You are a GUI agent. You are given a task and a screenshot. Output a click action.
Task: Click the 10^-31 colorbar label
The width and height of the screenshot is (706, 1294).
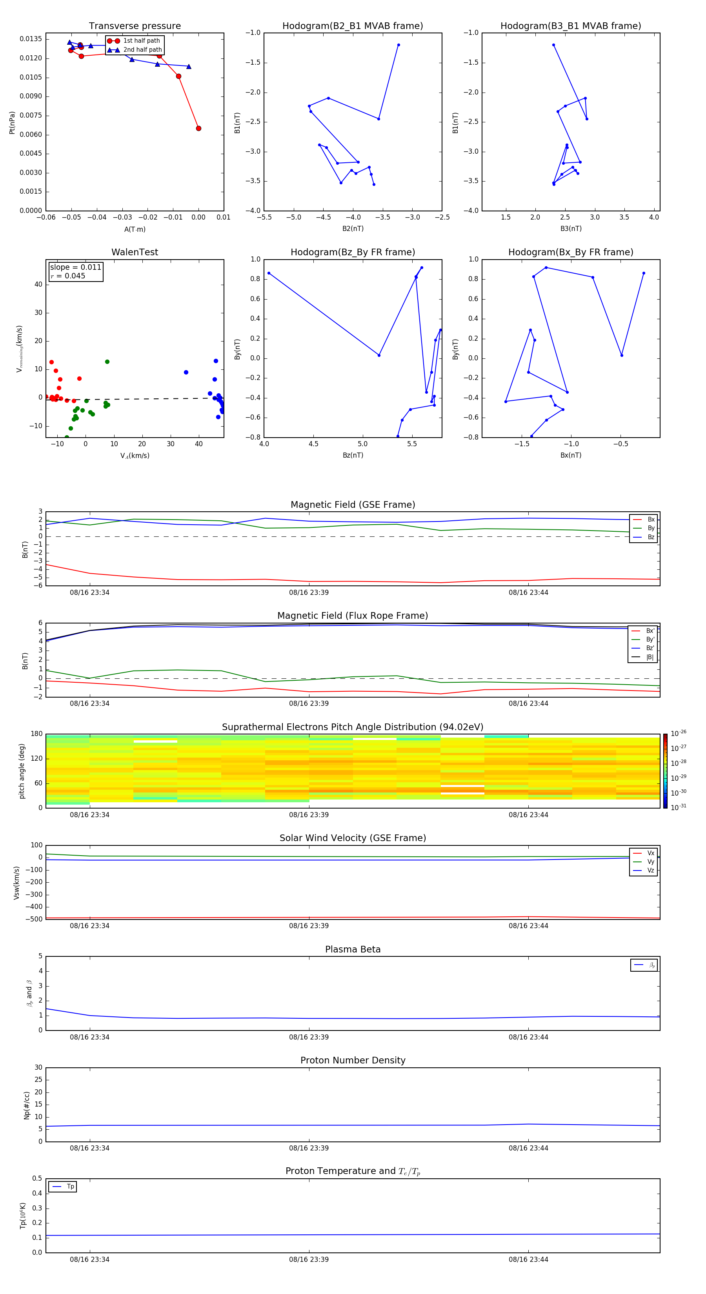(x=679, y=807)
